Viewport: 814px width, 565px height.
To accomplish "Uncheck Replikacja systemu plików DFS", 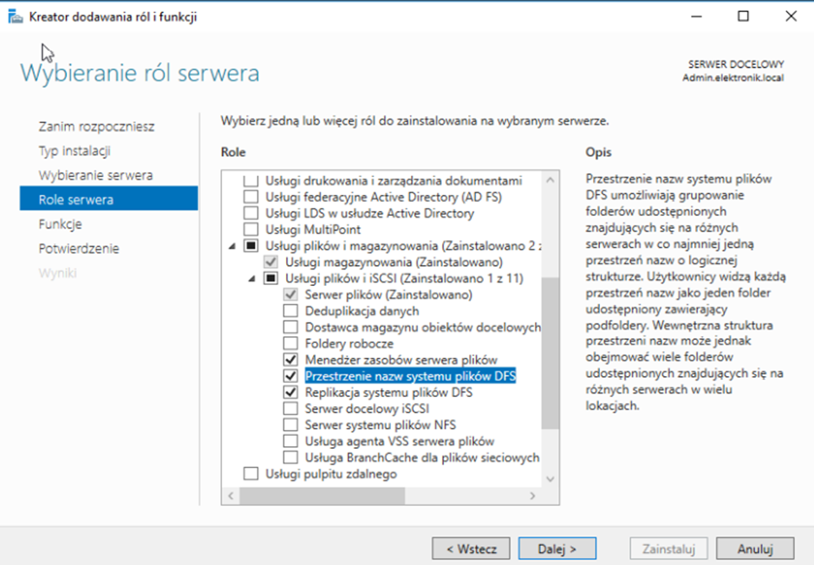I will click(290, 393).
